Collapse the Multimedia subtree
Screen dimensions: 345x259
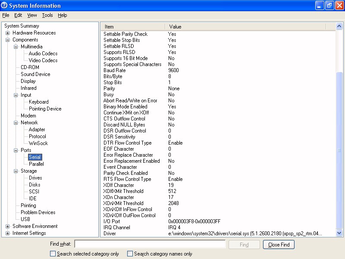16,47
